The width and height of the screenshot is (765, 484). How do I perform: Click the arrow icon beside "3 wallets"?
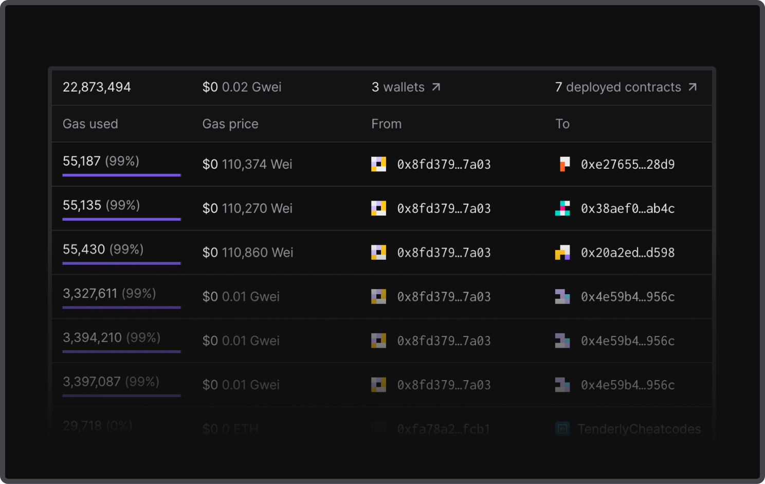436,87
